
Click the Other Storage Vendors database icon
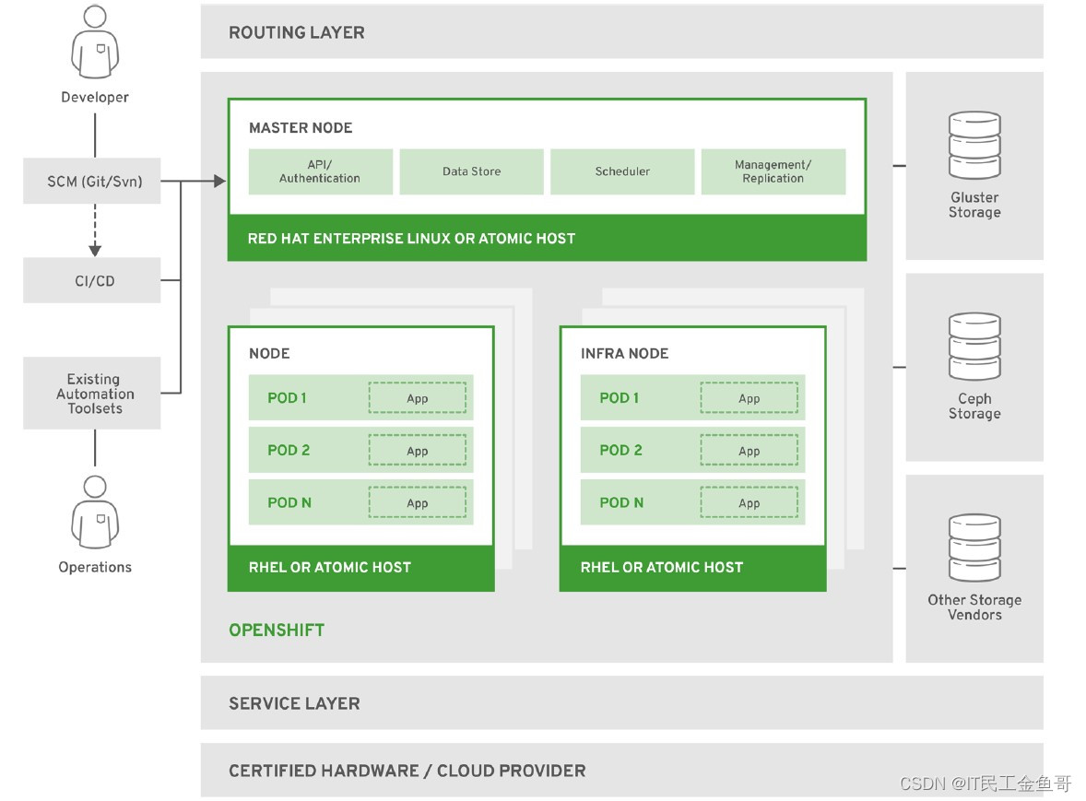click(x=974, y=548)
